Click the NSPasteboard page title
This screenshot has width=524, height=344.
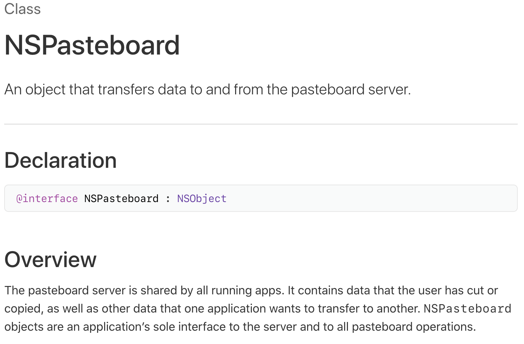coord(92,45)
